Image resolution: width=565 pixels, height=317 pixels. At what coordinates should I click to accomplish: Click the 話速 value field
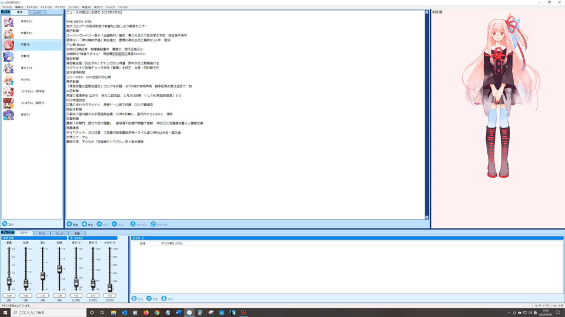pos(26,295)
